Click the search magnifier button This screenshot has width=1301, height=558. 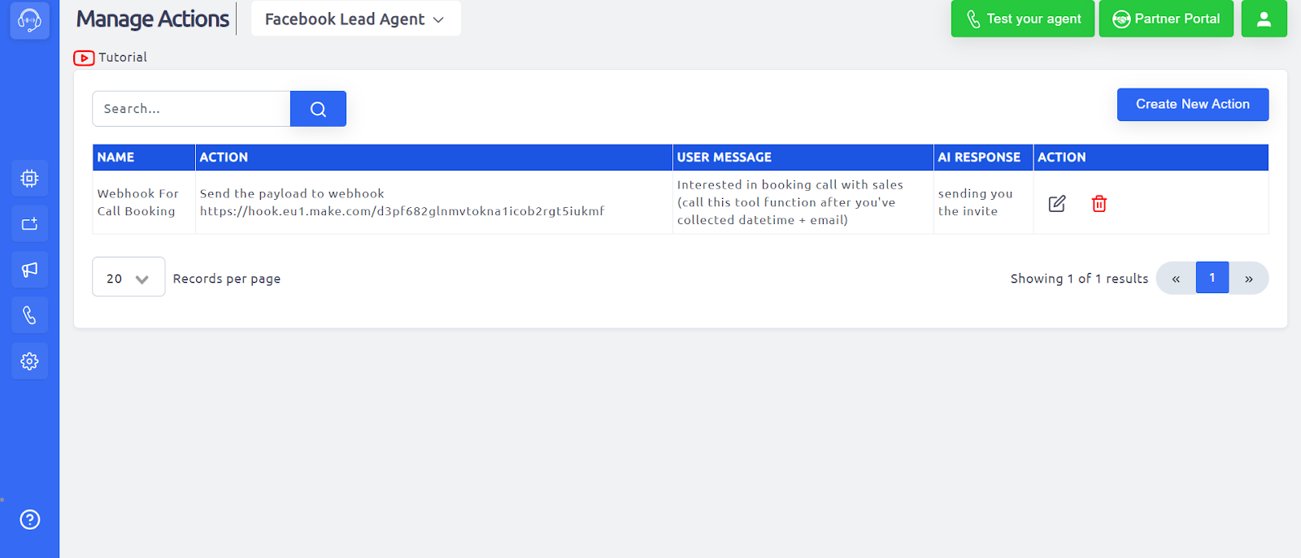tap(318, 109)
